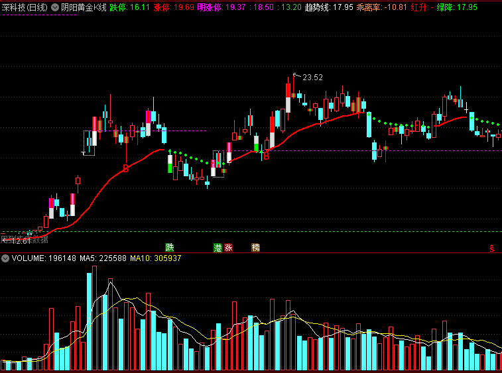Viewport: 502px width, 373px height.
Task: Click the 红升 label
Action: pyautogui.click(x=419, y=7)
